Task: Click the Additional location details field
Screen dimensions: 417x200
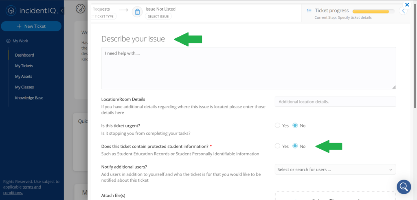Action: [336, 101]
